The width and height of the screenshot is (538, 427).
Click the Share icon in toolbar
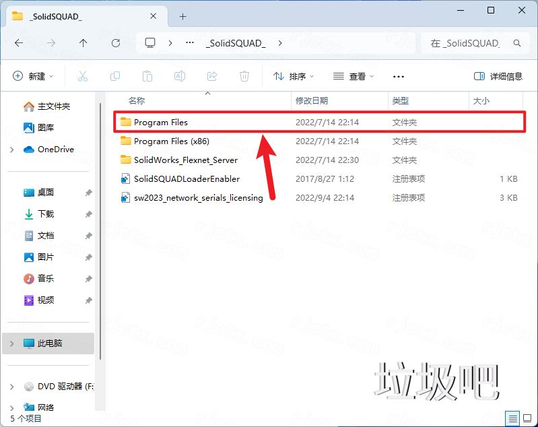[x=212, y=76]
